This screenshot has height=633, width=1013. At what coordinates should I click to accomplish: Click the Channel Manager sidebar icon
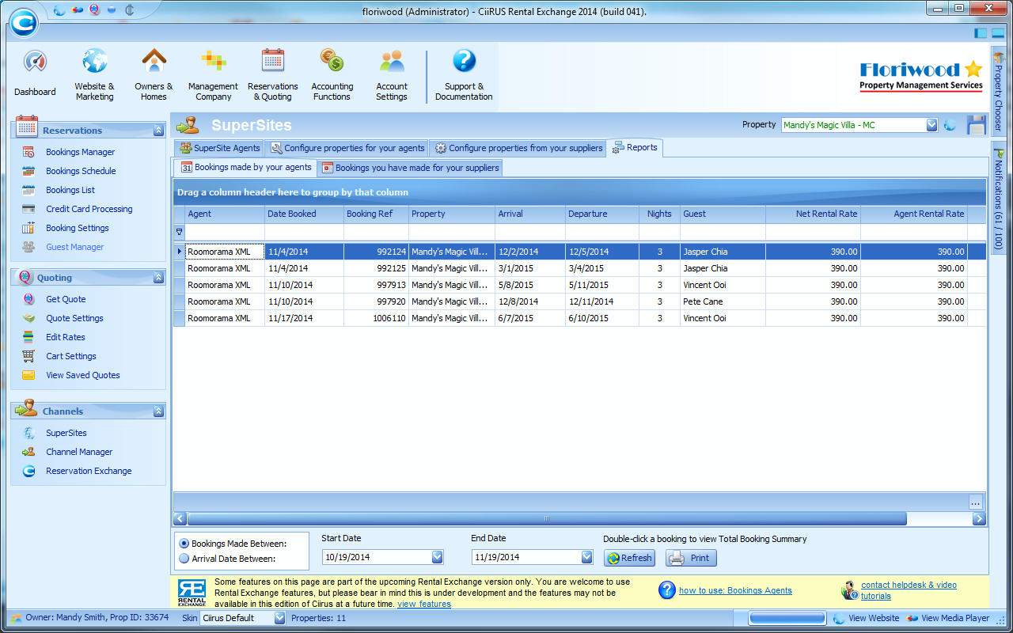(x=28, y=452)
